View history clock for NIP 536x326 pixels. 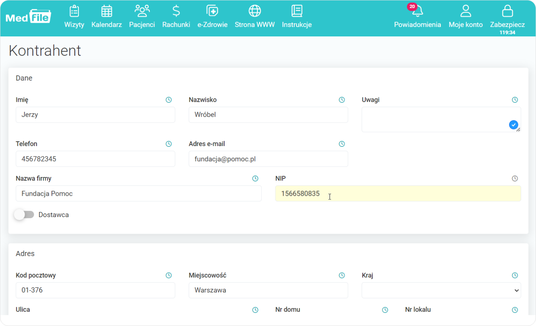515,178
